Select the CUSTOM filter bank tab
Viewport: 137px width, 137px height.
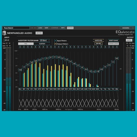42,44
